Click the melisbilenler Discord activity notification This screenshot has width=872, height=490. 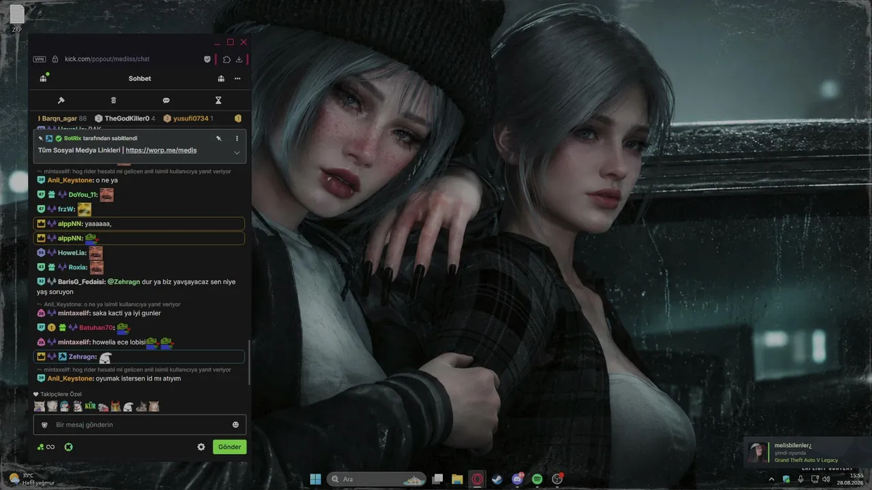pos(807,453)
